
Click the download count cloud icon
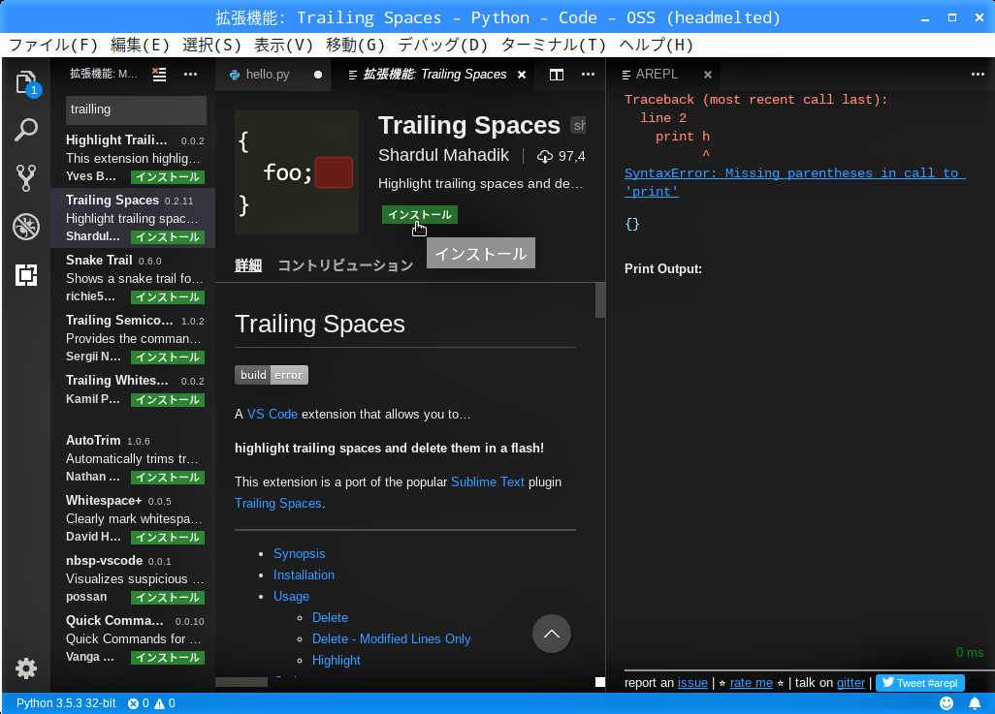pos(544,156)
